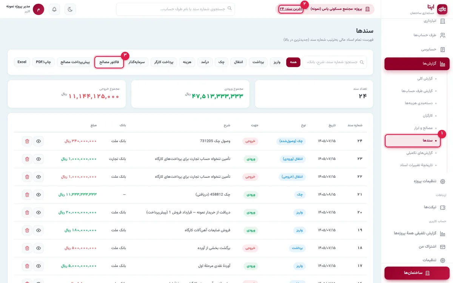Click the آخرین سند: ۲۴ link

(x=291, y=9)
